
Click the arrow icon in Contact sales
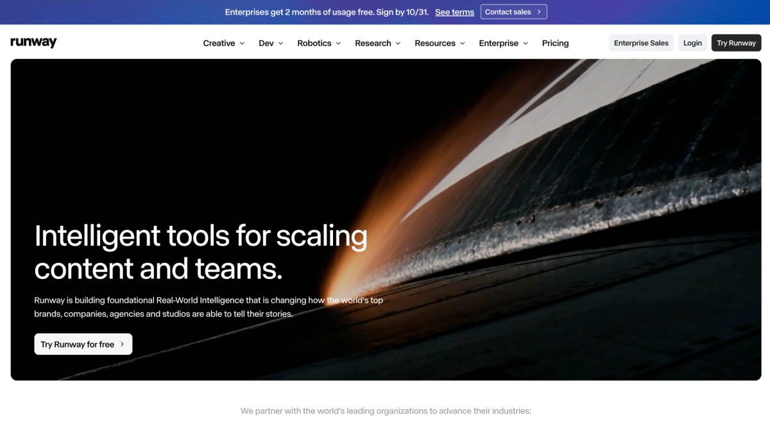pos(540,12)
